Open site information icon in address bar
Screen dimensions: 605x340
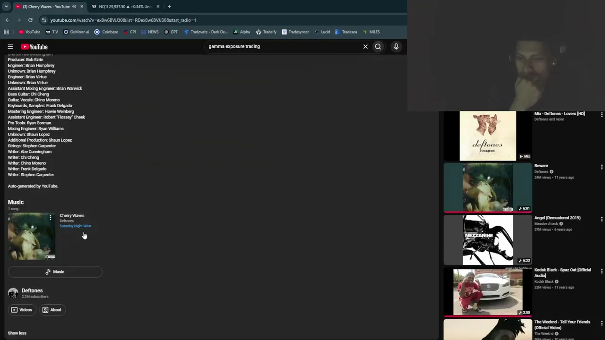click(44, 20)
